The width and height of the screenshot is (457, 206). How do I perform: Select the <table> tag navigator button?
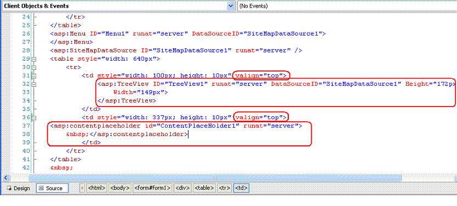coord(204,188)
